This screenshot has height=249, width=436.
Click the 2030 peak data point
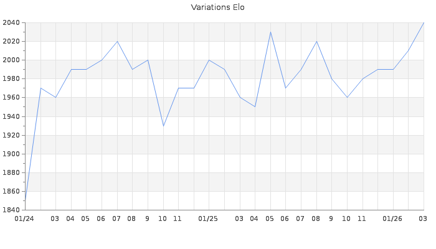click(x=270, y=32)
